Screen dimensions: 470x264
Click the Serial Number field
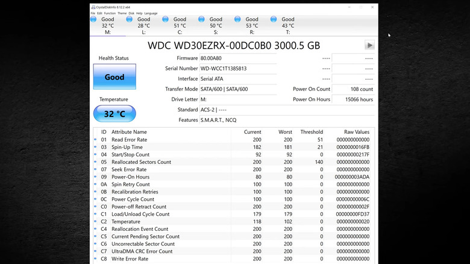pyautogui.click(x=237, y=69)
